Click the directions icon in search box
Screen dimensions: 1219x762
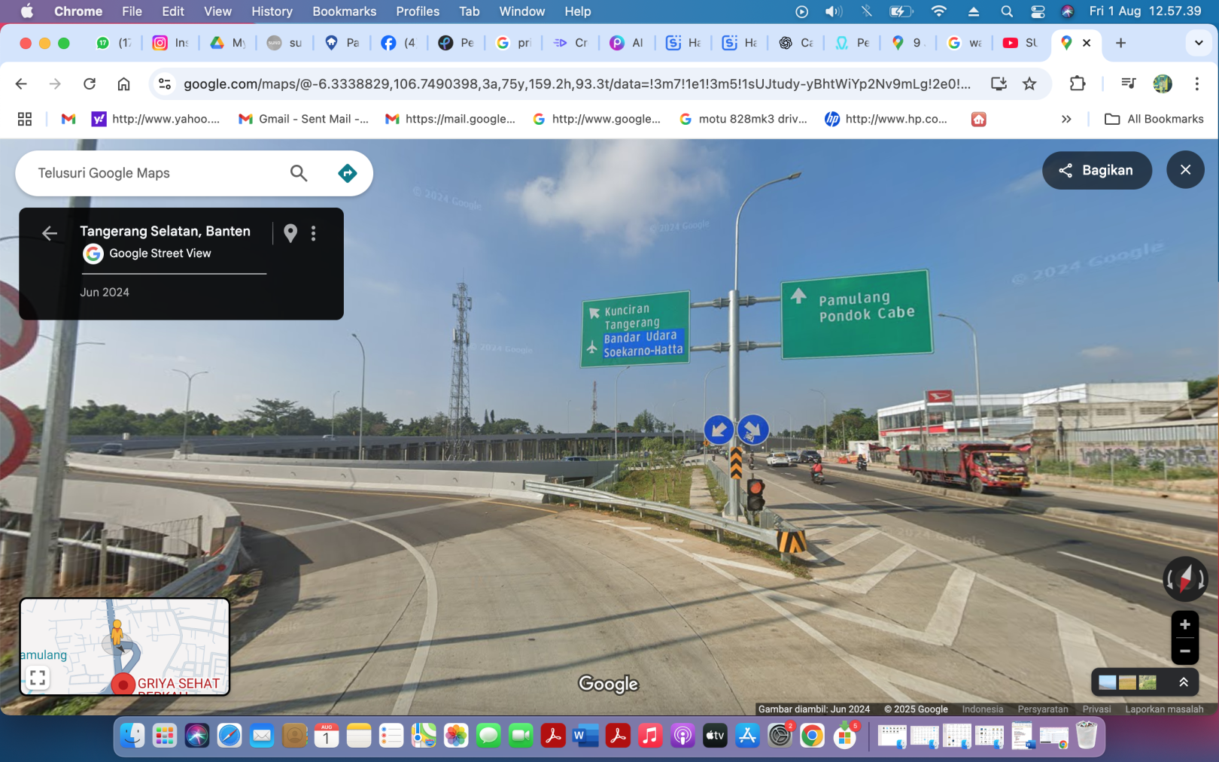[x=347, y=173]
